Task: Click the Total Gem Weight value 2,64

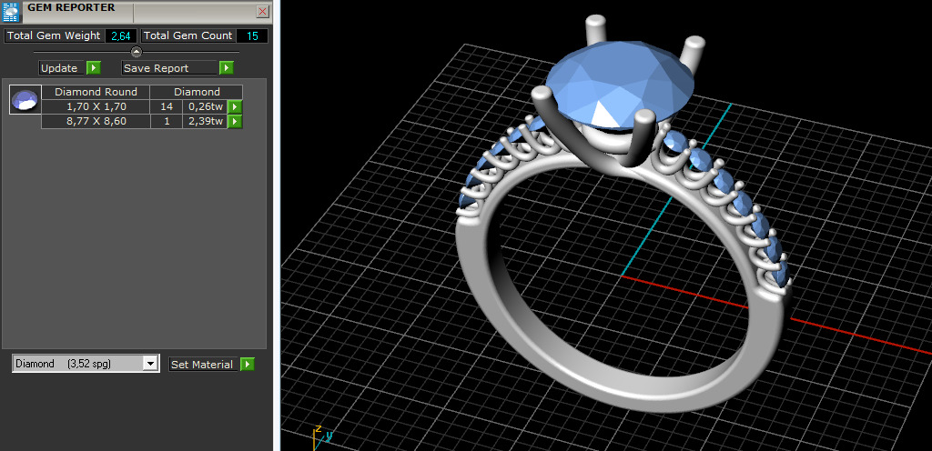Action: coord(121,35)
